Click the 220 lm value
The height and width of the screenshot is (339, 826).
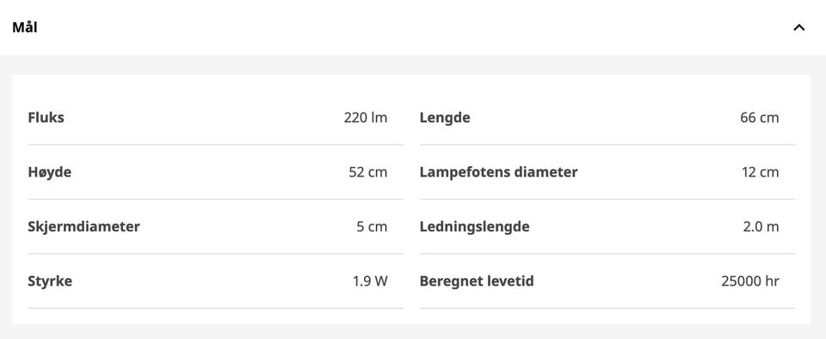coord(366,117)
